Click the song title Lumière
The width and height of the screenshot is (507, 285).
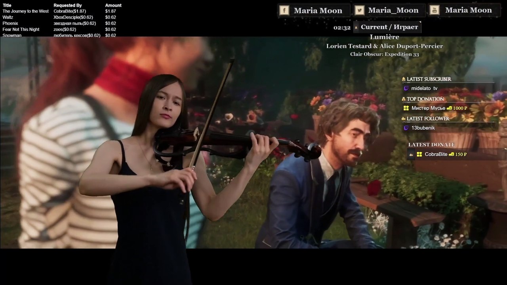(385, 37)
